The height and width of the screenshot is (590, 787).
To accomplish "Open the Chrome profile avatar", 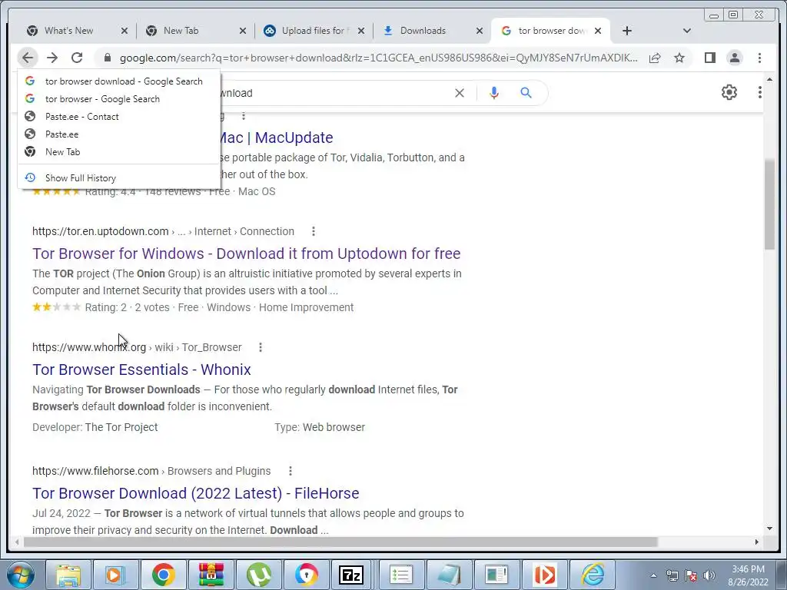I will 734,58.
